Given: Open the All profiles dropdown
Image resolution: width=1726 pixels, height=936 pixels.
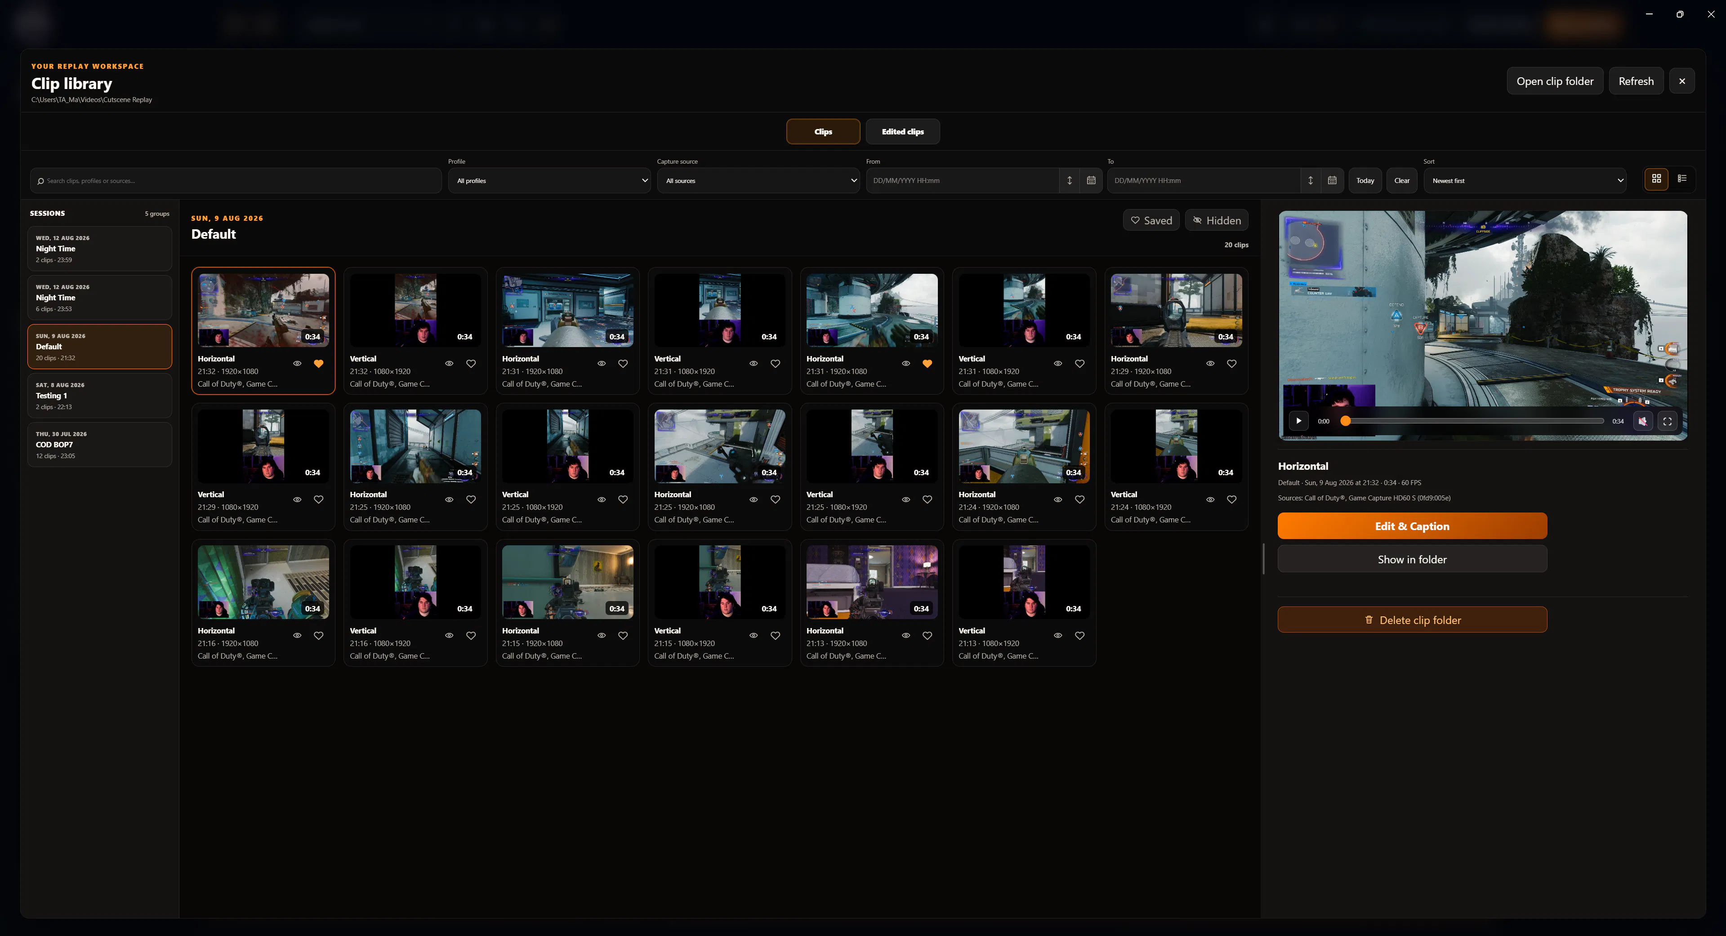Looking at the screenshot, I should click(x=549, y=181).
